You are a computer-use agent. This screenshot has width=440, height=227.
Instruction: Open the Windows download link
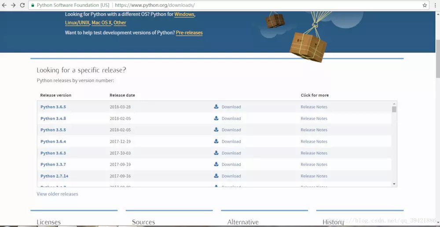[x=184, y=14]
